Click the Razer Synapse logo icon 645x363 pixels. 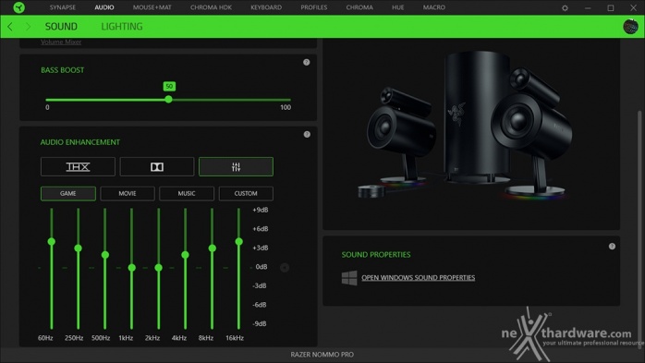18,7
